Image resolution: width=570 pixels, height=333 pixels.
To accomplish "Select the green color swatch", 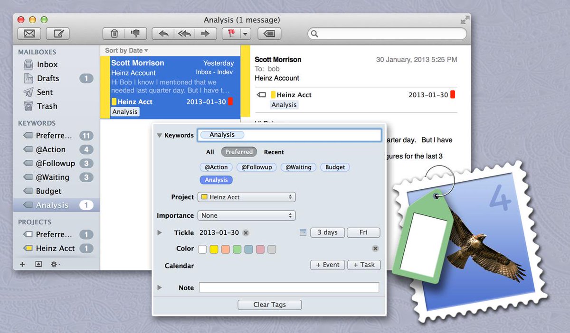I will coord(236,249).
